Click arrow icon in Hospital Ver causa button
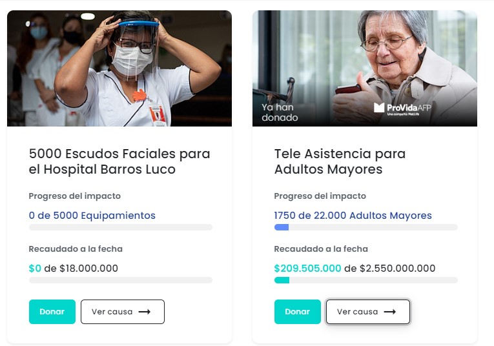 pyautogui.click(x=145, y=312)
